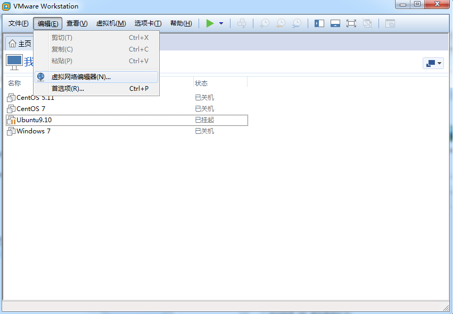Maximize the VMware Workstation window

pos(417,4)
